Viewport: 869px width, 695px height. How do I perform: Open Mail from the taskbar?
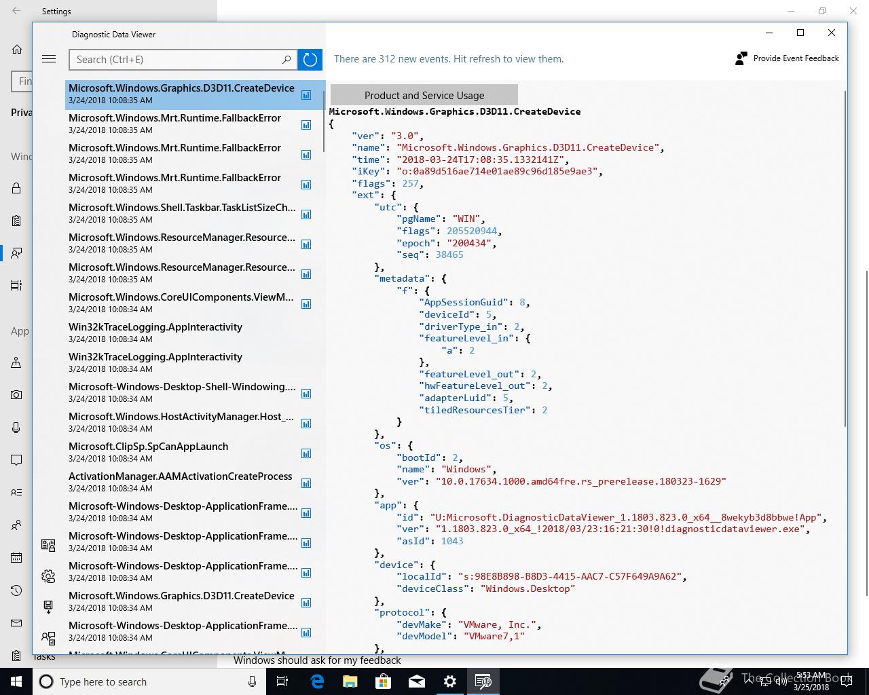coord(416,681)
